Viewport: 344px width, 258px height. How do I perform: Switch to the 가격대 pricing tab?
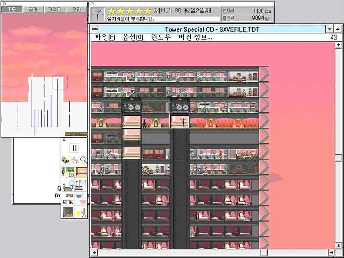(x=54, y=9)
